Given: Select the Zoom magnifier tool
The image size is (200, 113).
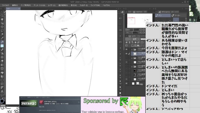Looking at the screenshot, I should click(x=2, y=15).
